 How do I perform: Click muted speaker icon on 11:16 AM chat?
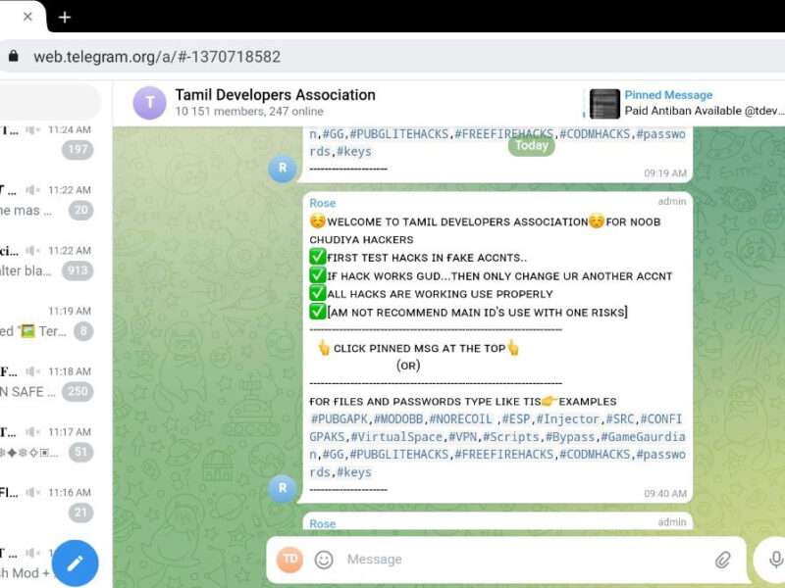pyautogui.click(x=32, y=493)
